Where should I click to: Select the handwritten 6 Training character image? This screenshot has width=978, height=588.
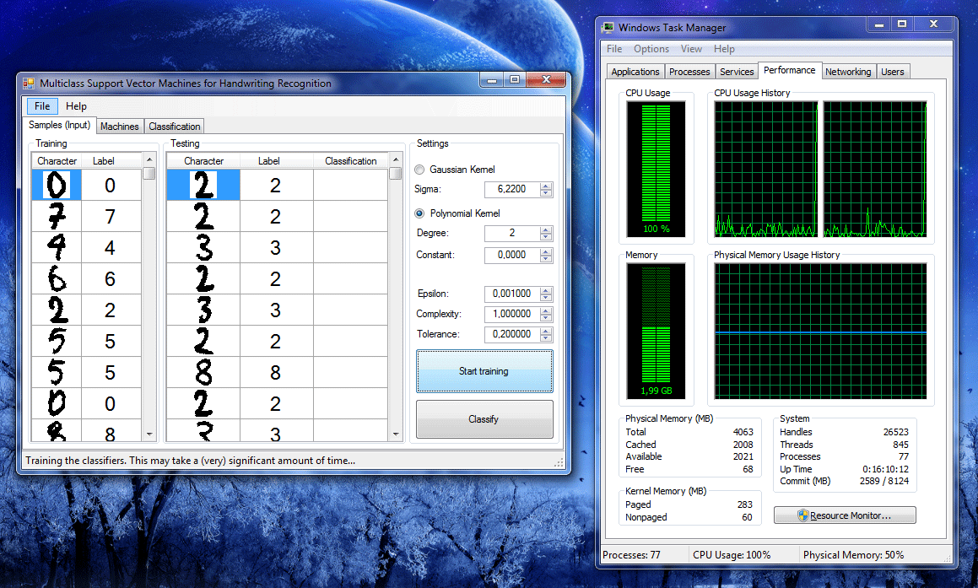click(57, 278)
